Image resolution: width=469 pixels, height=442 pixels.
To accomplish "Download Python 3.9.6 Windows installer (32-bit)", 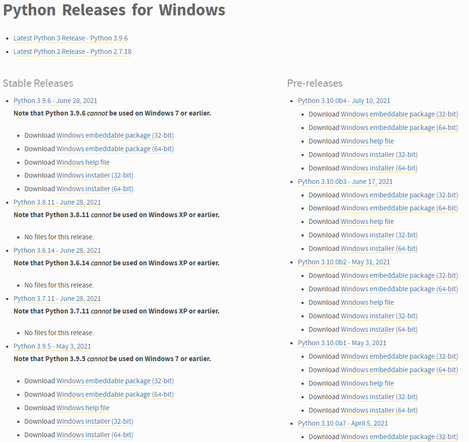I will tap(95, 175).
